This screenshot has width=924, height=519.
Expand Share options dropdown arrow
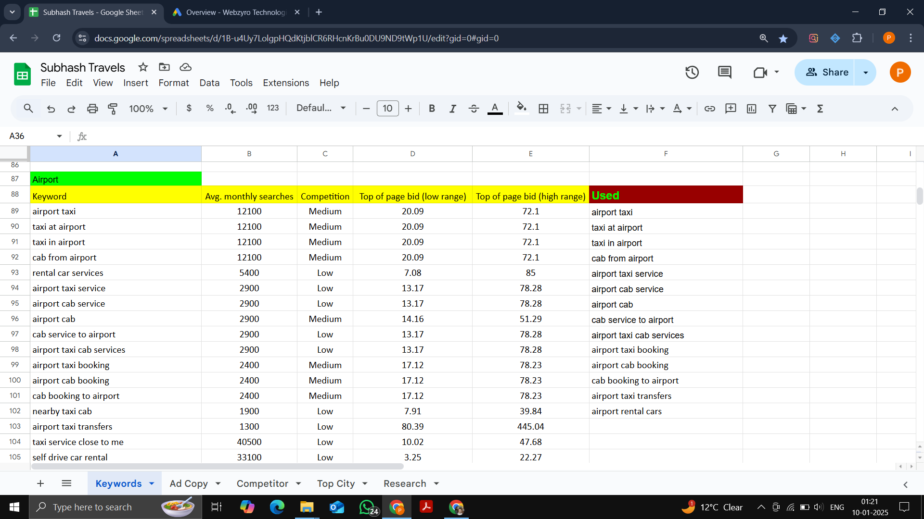pos(865,73)
